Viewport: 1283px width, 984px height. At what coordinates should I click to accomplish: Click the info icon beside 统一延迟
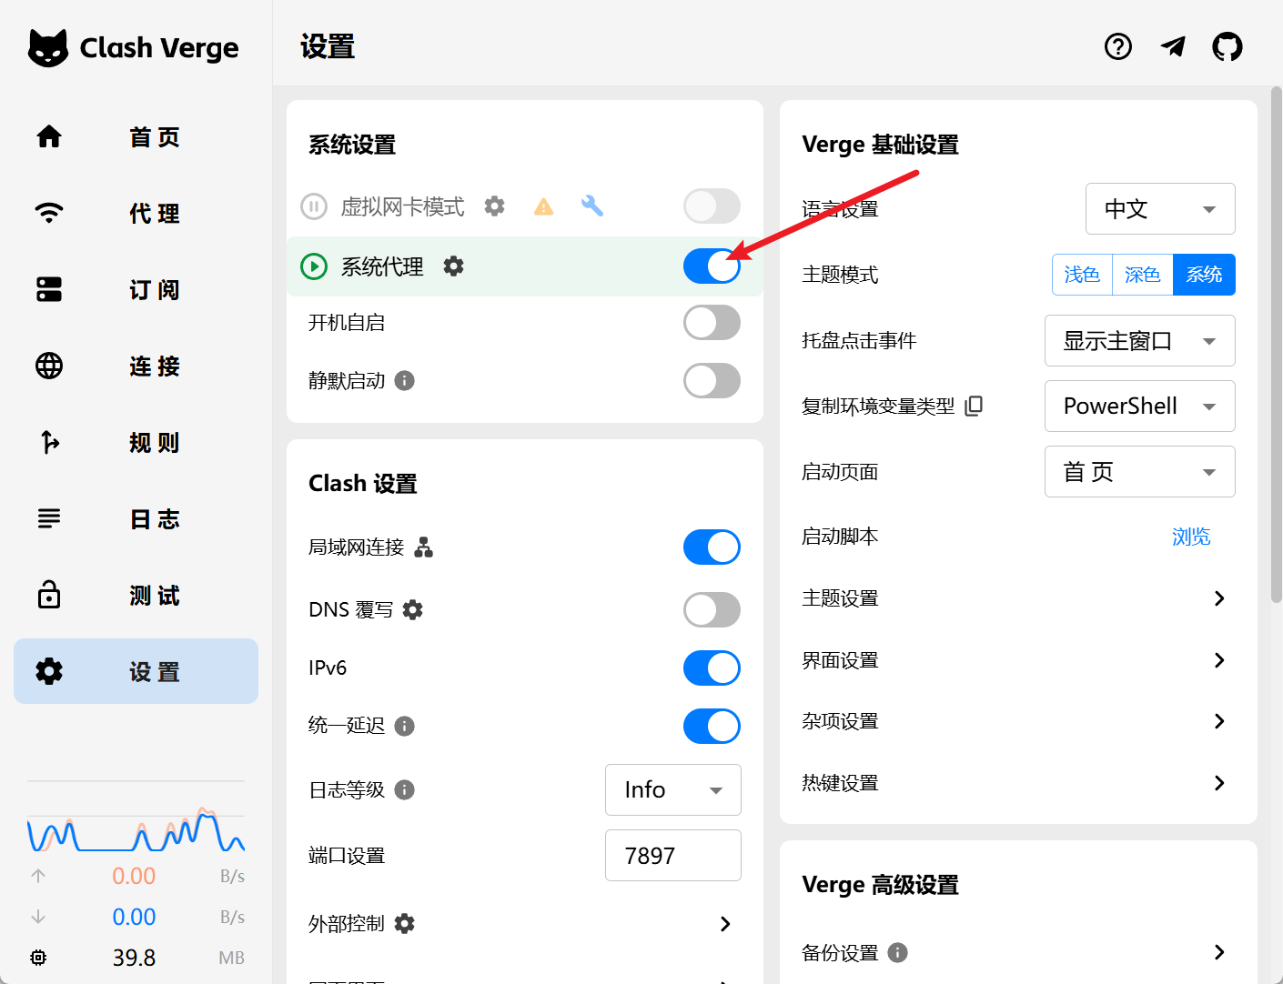pos(405,726)
